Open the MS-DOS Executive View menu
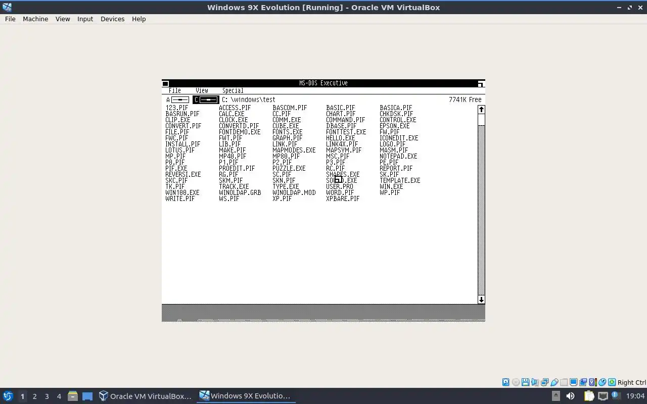Screen dimensions: 647x404 point(202,90)
